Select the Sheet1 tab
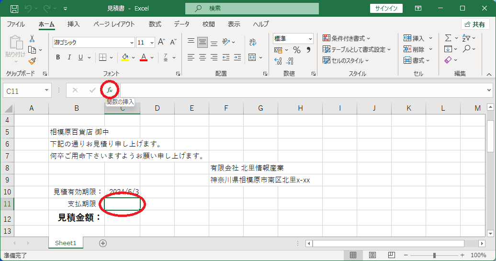 click(66, 243)
